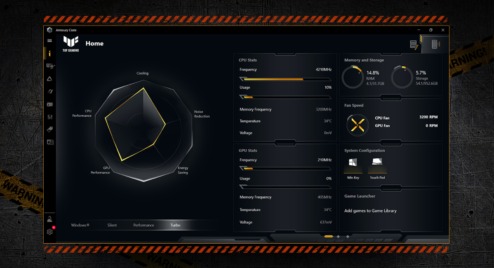Open the User Center profile icon

point(50,219)
